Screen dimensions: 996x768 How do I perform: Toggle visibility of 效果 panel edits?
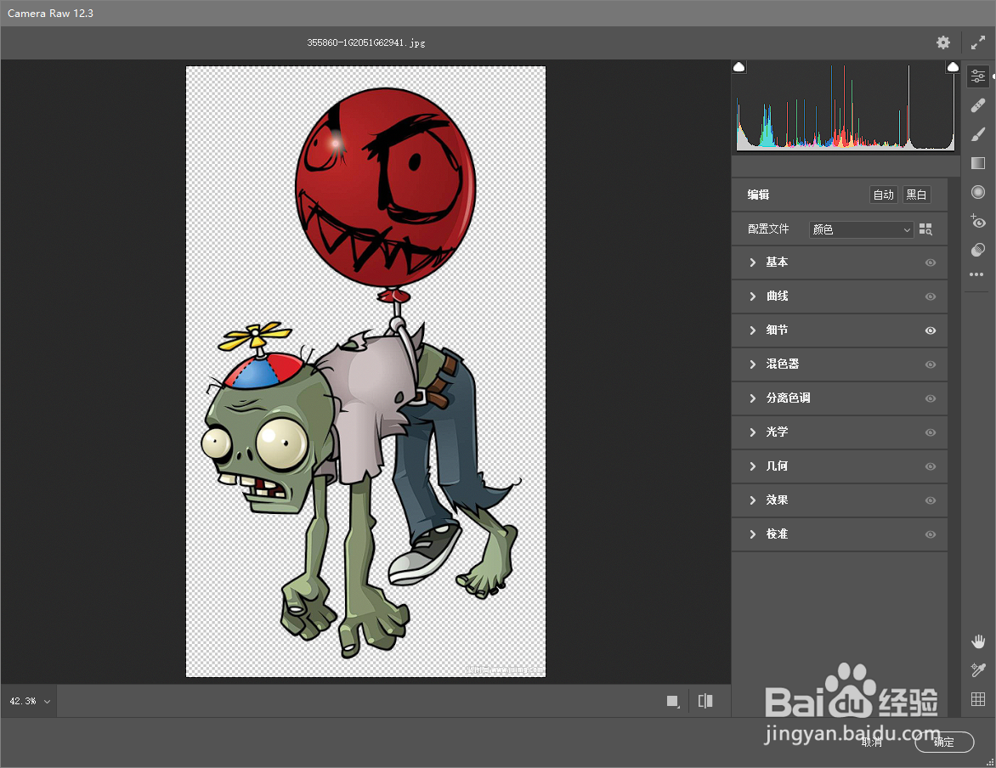tap(931, 500)
